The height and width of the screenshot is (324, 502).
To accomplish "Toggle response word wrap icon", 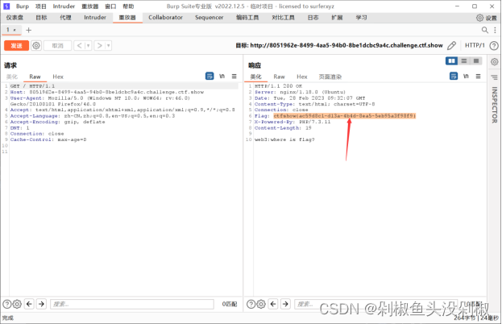I will [x=454, y=77].
